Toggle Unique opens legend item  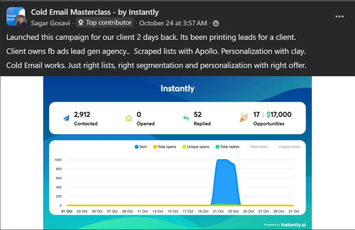point(196,147)
